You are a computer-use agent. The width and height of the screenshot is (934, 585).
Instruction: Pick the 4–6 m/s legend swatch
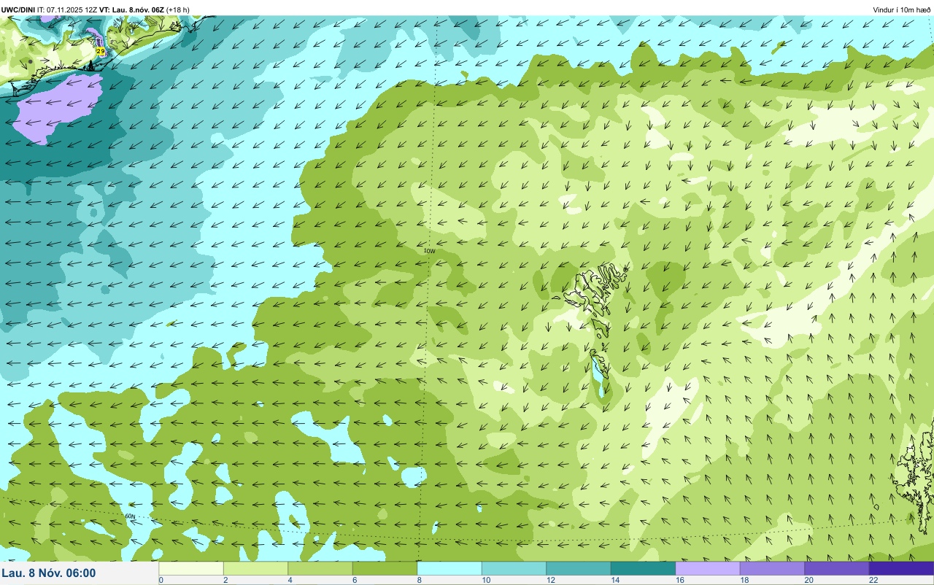(320, 568)
